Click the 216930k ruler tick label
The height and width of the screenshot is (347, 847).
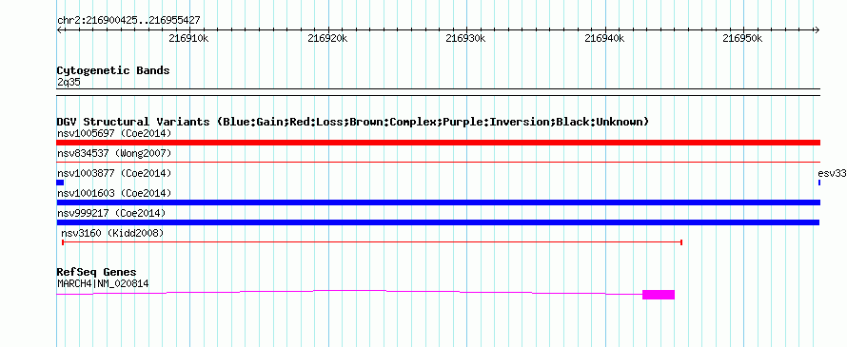click(465, 38)
